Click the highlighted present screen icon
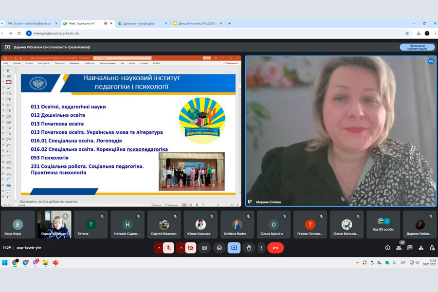Viewport: 438px width, 292px height. [234, 248]
